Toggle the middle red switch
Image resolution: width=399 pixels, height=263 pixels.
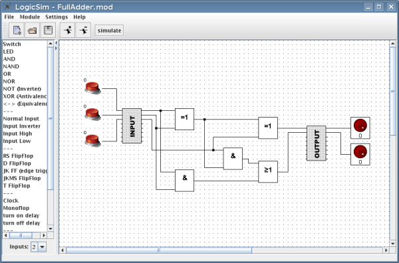pos(92,114)
